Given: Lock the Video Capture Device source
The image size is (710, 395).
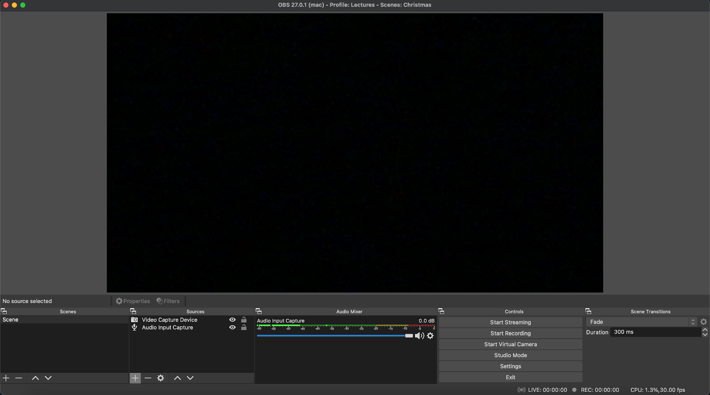Looking at the screenshot, I should [x=244, y=320].
